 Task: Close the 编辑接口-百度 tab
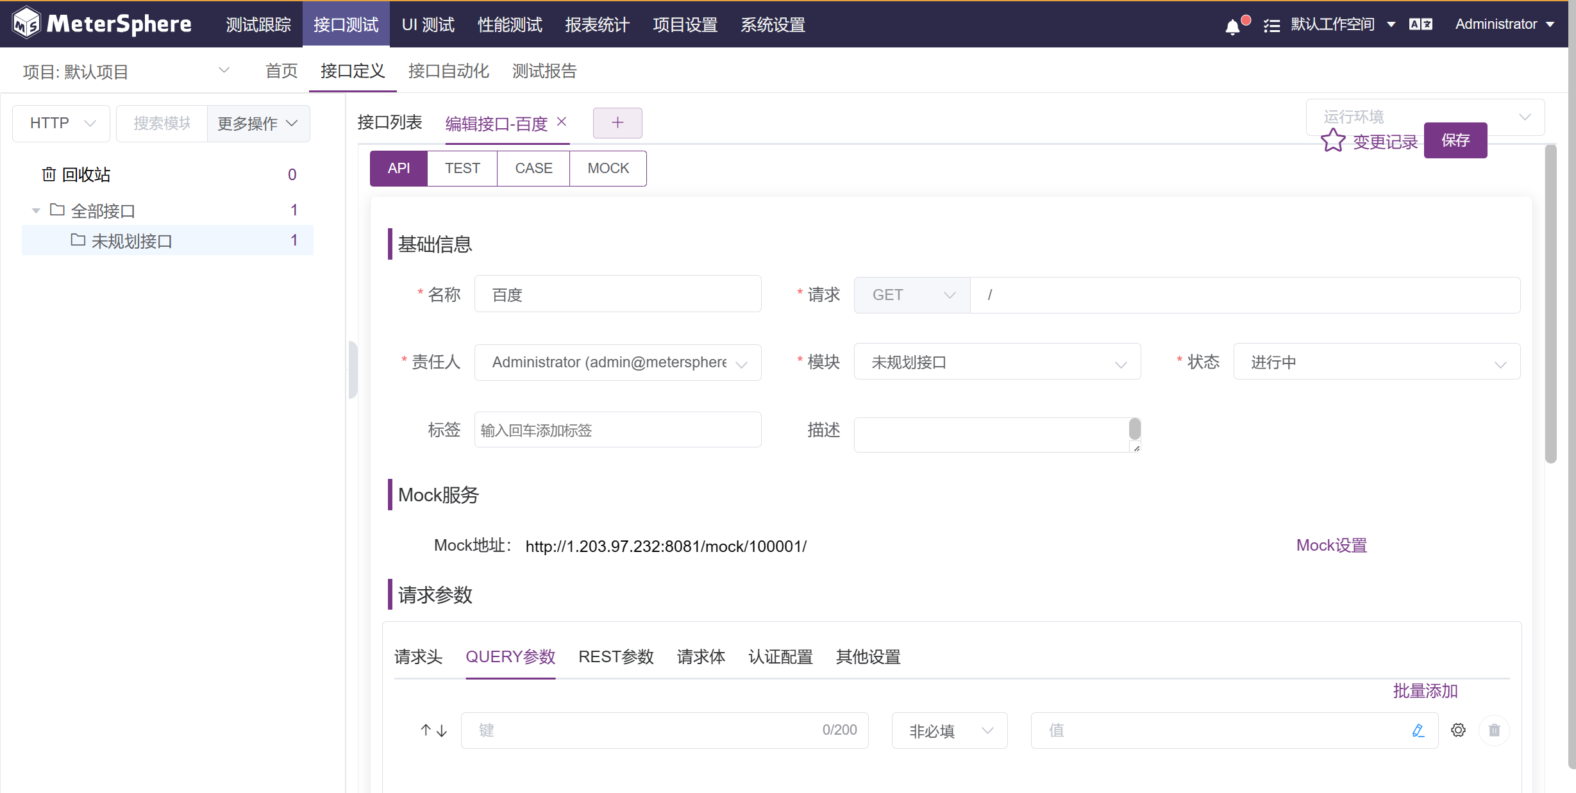tap(562, 121)
